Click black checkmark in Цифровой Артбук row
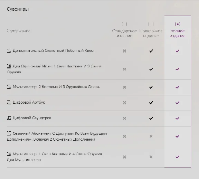This screenshot has height=179, width=199. 151,103
